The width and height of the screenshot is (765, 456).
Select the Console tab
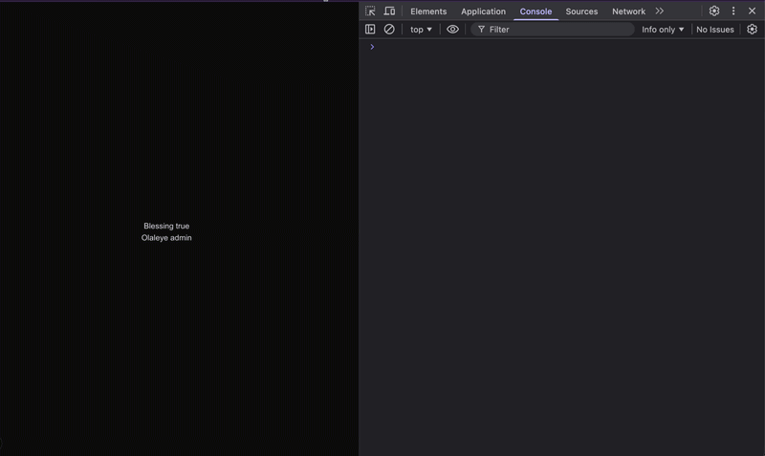[535, 11]
